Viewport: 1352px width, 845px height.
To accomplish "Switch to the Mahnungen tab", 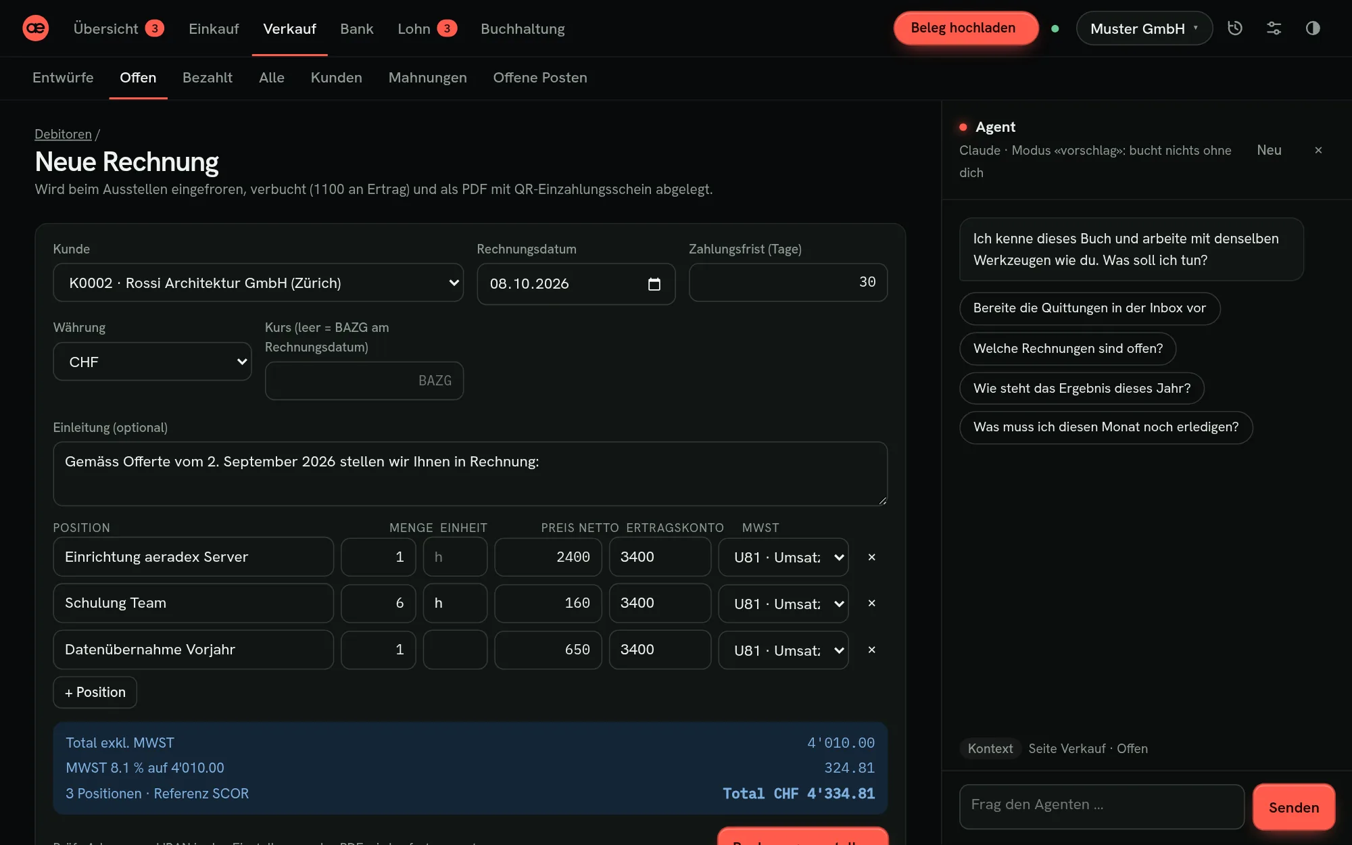I will [427, 77].
